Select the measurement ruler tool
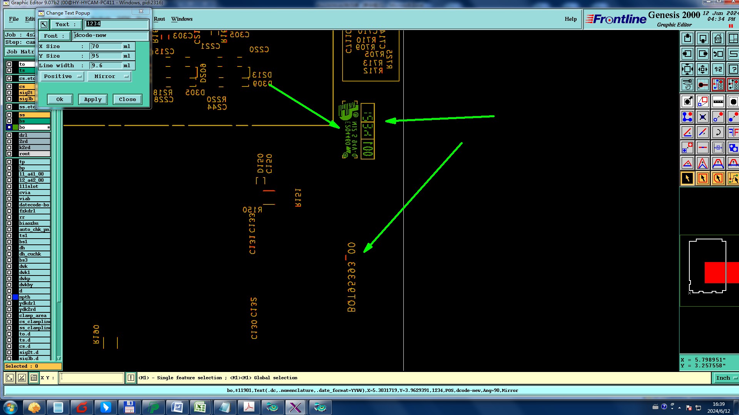The height and width of the screenshot is (415, 739). [718, 102]
